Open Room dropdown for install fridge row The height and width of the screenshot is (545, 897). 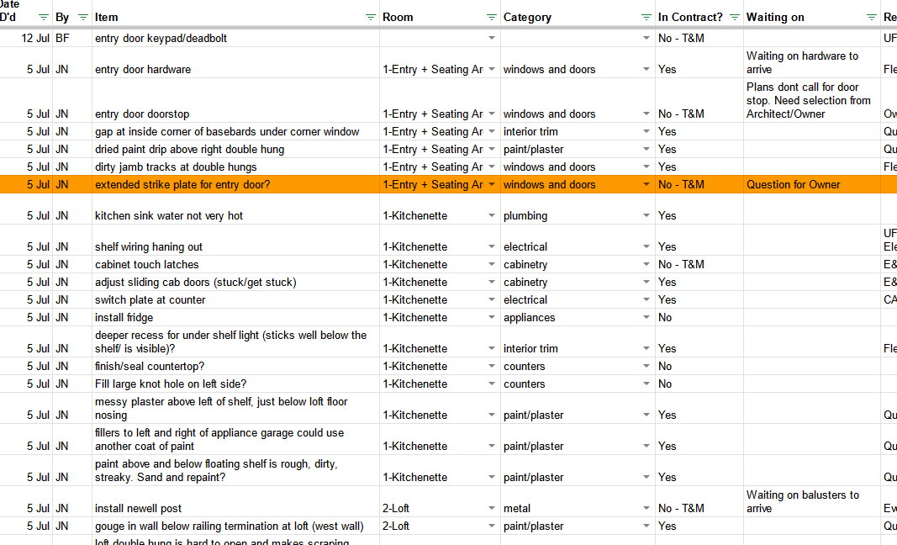point(492,317)
